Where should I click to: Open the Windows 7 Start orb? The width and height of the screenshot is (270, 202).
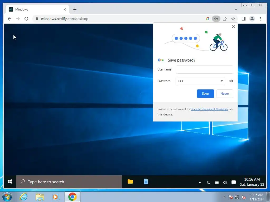click(7, 197)
